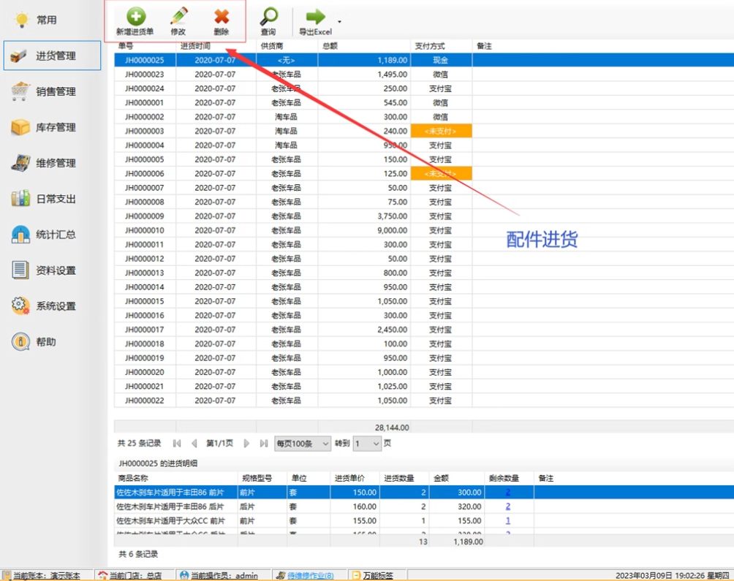The height and width of the screenshot is (581, 734).
Task: Sort by the 供货商 column header
Action: 272,46
